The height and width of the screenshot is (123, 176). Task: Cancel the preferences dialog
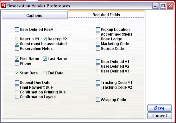(x=160, y=116)
